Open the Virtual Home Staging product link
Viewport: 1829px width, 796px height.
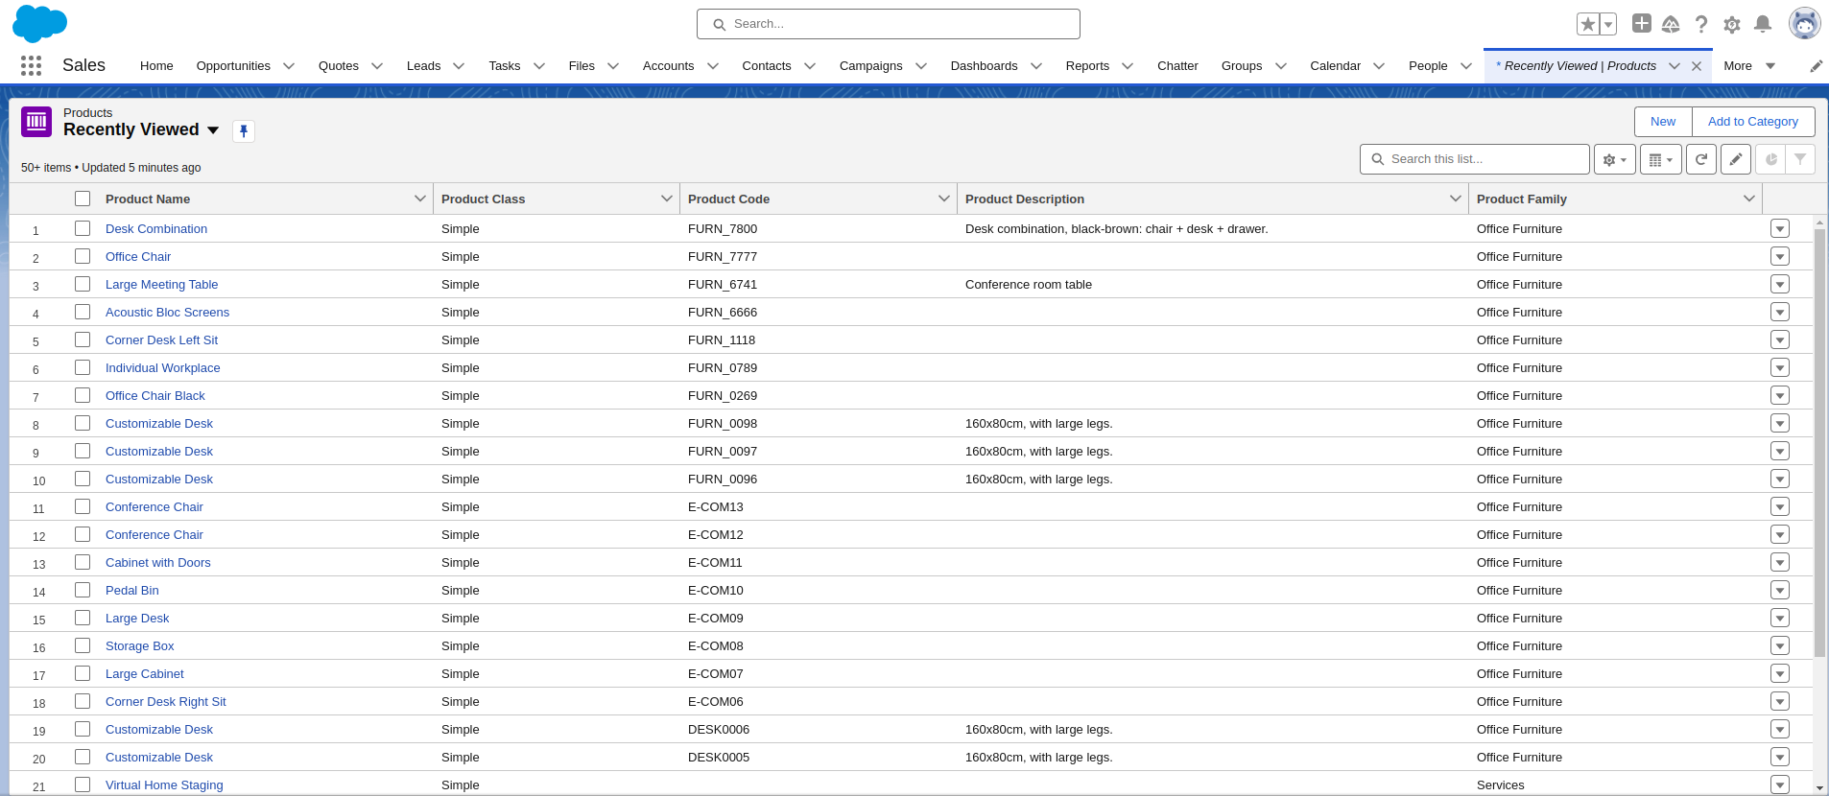point(164,784)
